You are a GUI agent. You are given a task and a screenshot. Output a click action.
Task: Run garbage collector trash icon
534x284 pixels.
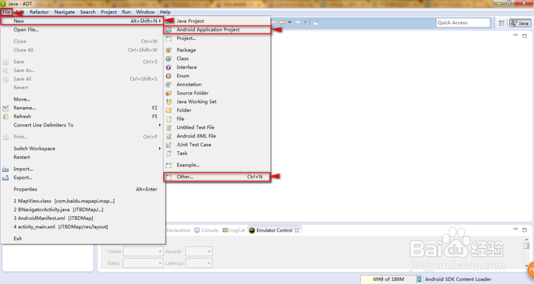(x=419, y=279)
